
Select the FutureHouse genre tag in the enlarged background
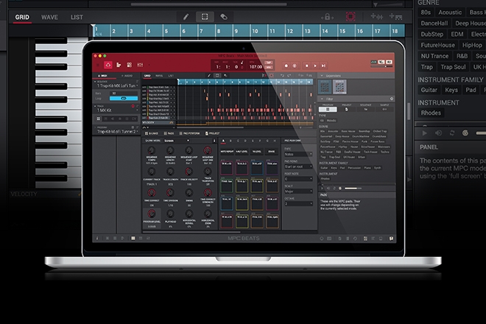[437, 45]
